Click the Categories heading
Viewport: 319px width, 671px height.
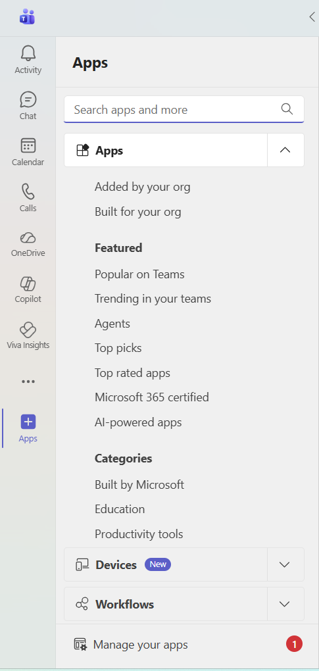[123, 459]
